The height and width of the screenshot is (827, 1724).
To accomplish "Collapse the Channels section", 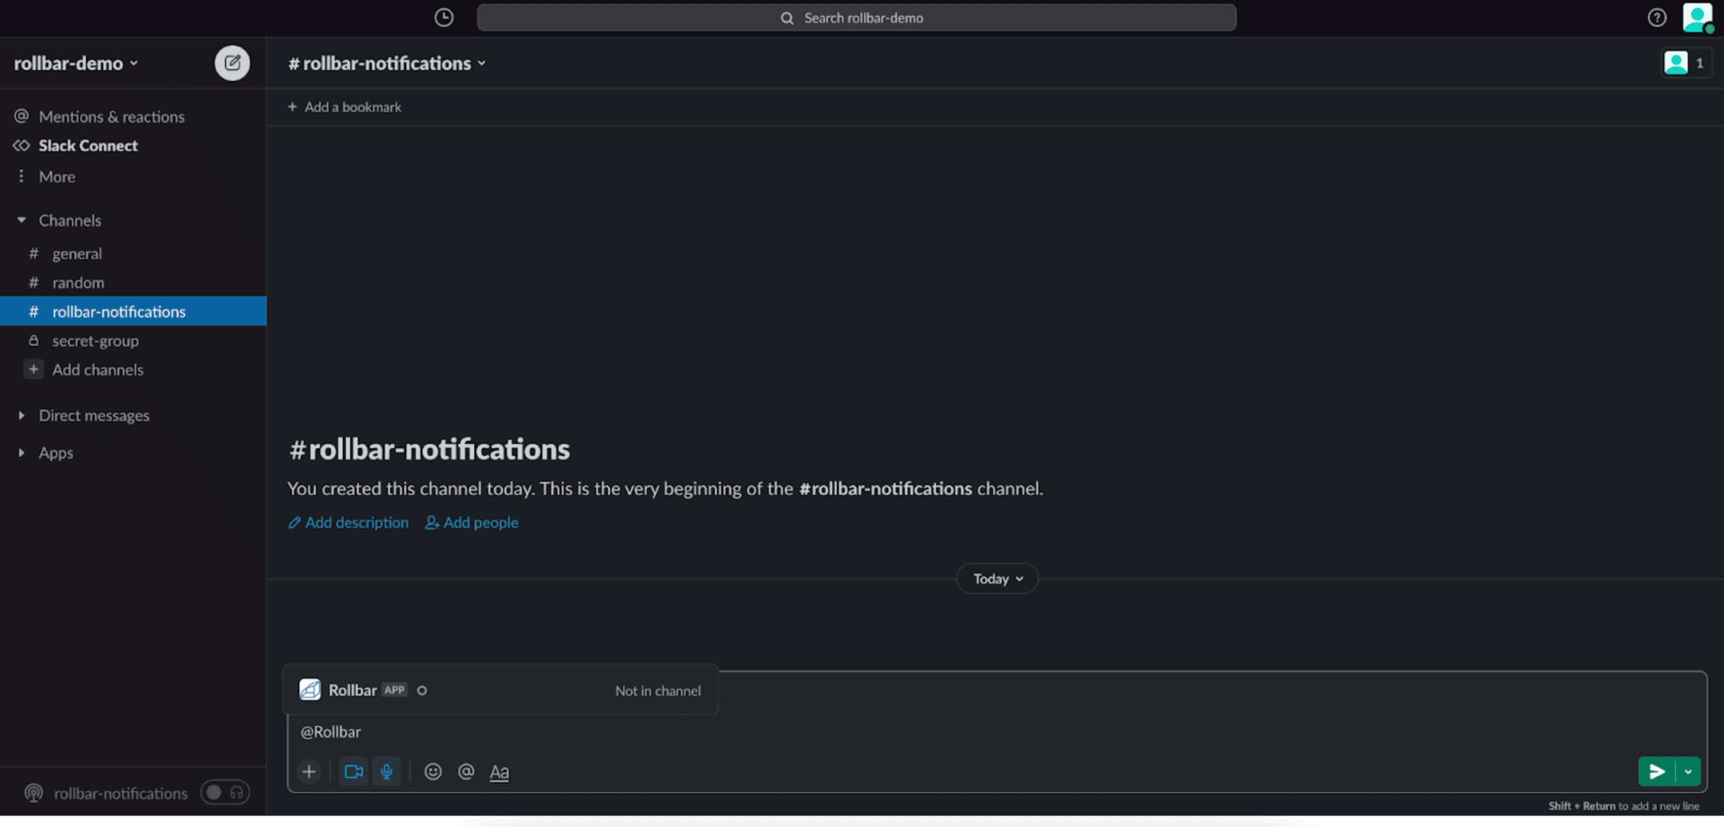I will (x=22, y=220).
